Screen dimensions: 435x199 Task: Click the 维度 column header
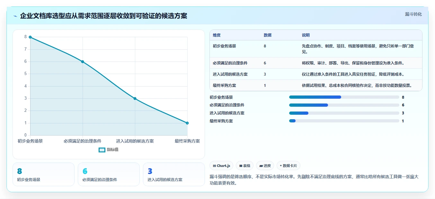[x=217, y=35]
